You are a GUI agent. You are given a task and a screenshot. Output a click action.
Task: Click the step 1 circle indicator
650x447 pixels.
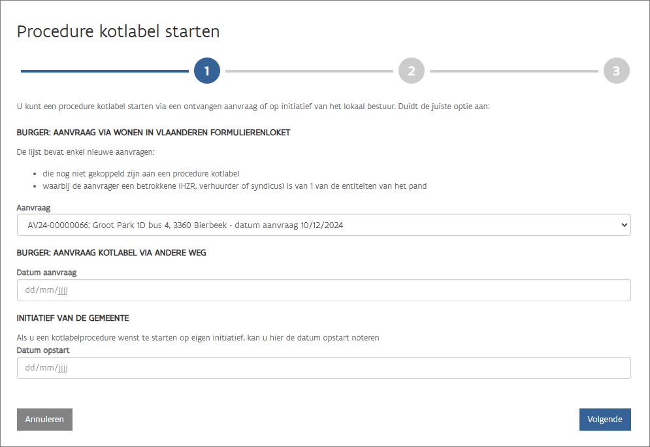pos(207,71)
